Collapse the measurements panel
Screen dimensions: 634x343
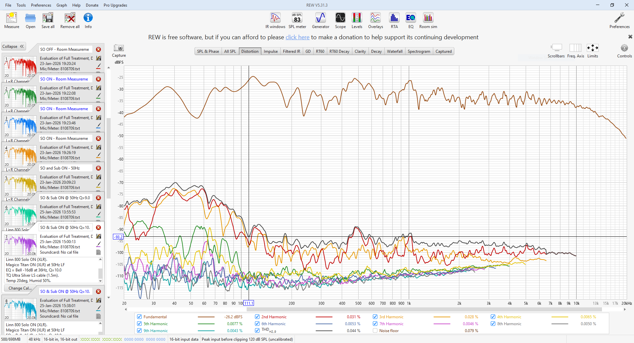(13, 47)
